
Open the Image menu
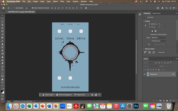coord(35,1)
